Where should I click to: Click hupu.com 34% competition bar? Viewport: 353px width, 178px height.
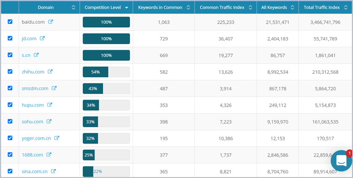[106, 105]
